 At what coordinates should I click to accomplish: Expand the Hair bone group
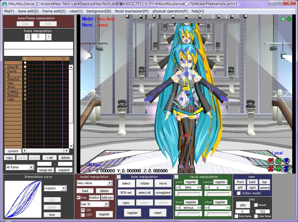coord(5,83)
